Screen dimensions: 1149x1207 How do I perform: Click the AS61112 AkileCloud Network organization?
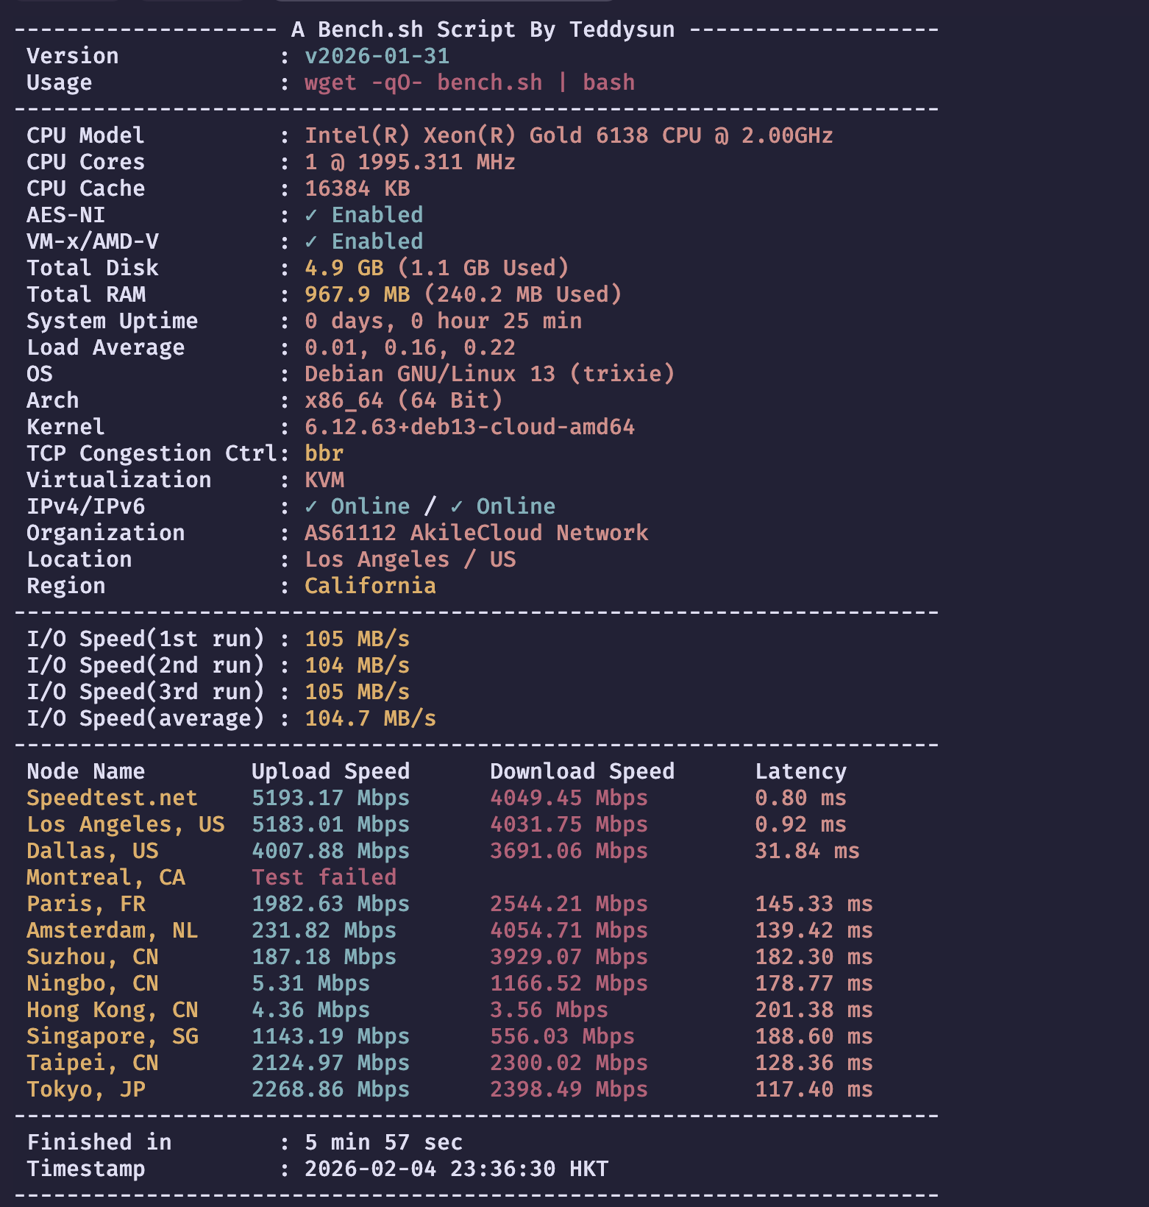tap(477, 533)
